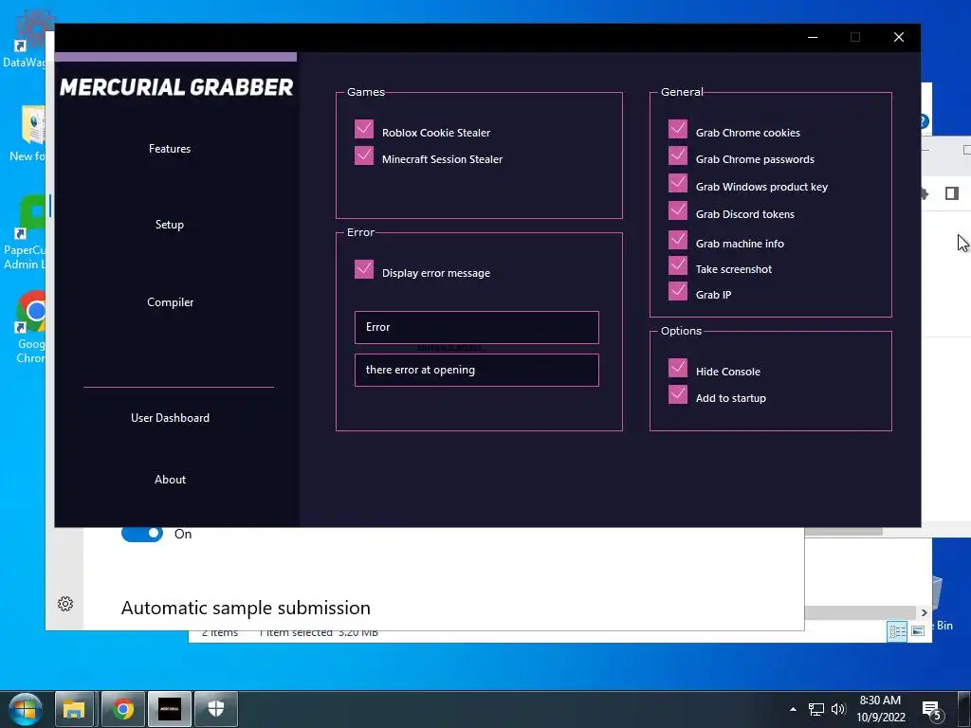This screenshot has height=728, width=971.
Task: Toggle the Roblox Cookie Stealer checkbox
Action: pyautogui.click(x=364, y=129)
